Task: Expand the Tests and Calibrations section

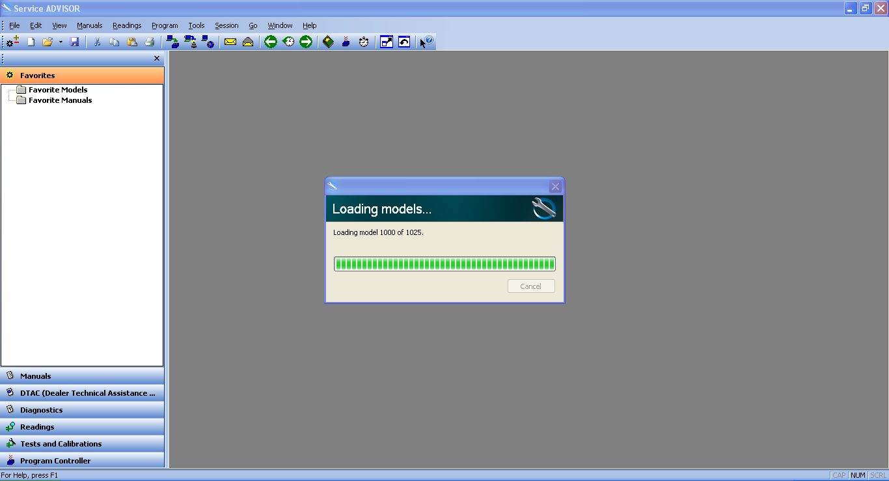Action: [82, 443]
